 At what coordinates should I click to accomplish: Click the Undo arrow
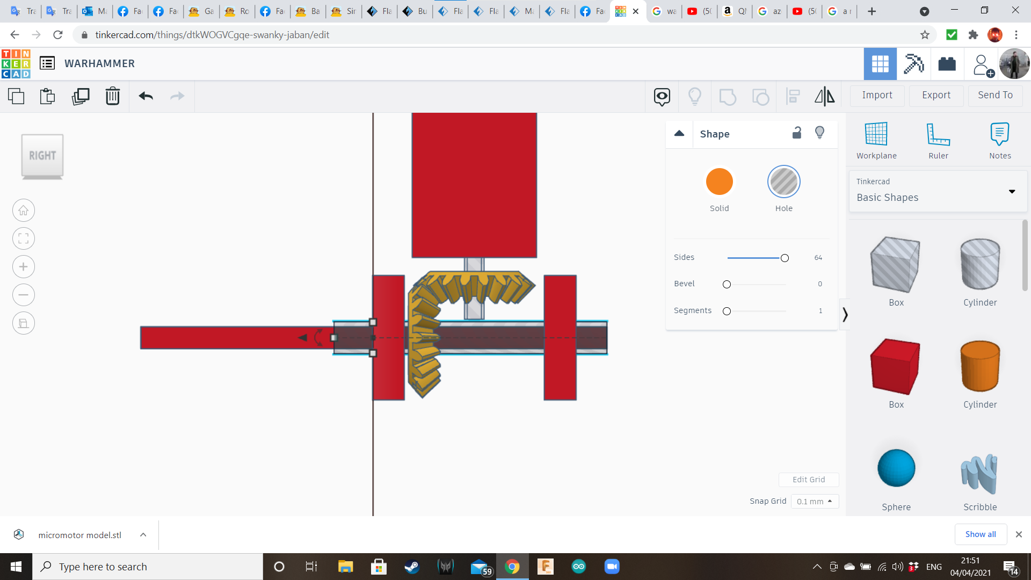point(146,96)
